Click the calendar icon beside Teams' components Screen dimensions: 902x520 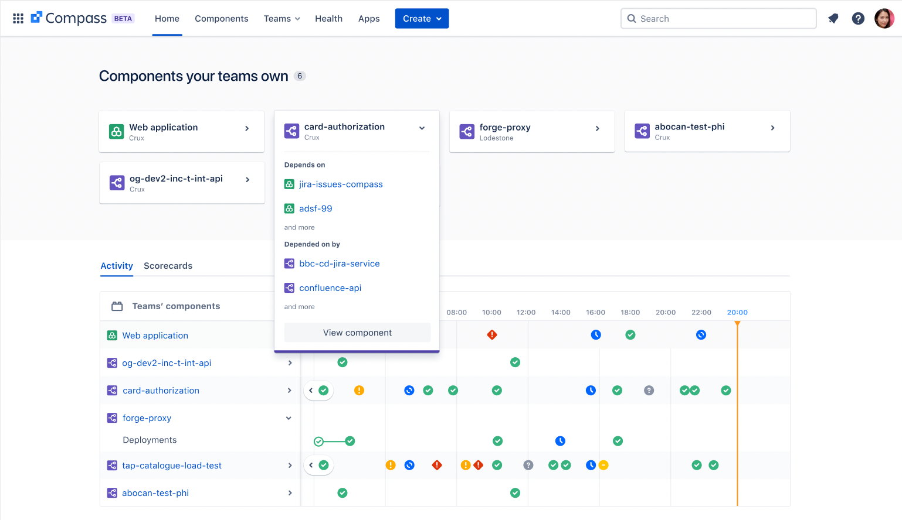click(117, 306)
